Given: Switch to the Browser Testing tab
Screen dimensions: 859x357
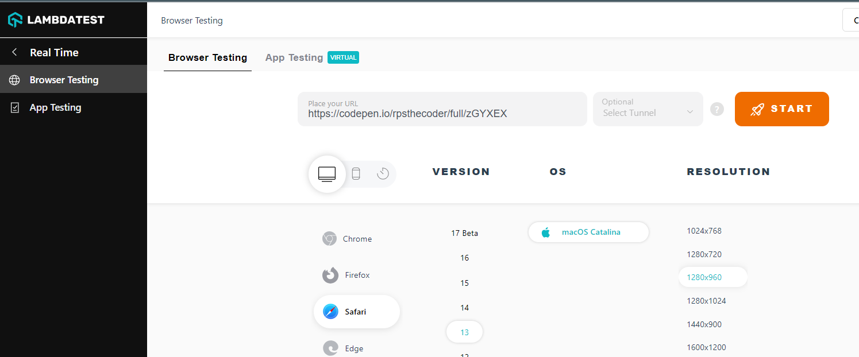Looking at the screenshot, I should pos(207,57).
